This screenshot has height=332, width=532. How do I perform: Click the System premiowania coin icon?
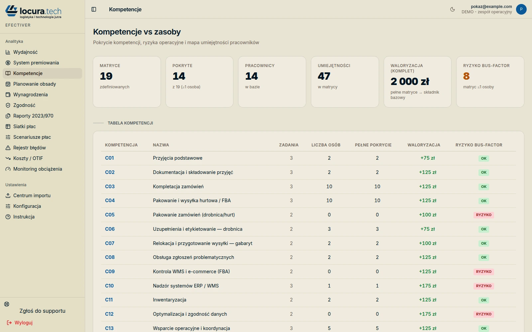(8, 63)
